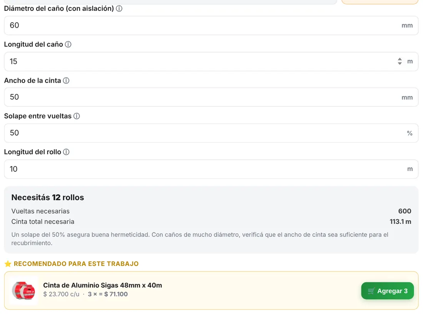The image size is (423, 314).
Task: Edit the Solape entre vueltas percentage field
Action: click(211, 133)
